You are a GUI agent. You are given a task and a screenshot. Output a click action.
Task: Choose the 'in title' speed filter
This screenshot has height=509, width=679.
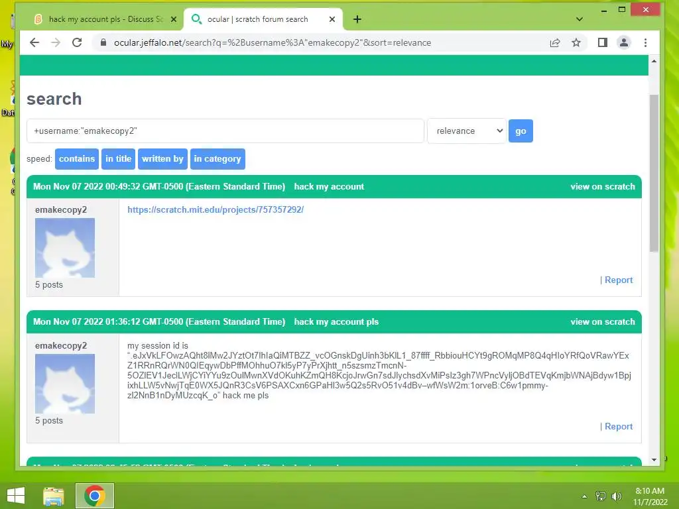(x=118, y=159)
